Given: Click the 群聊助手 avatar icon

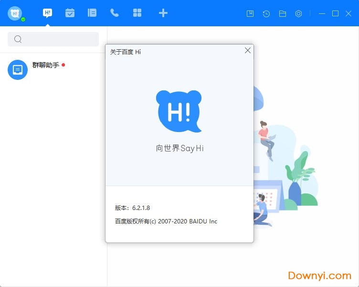Looking at the screenshot, I should click(18, 70).
